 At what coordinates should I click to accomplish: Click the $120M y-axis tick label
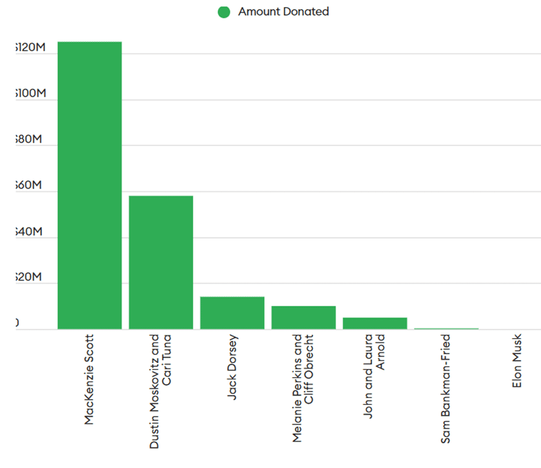pyautogui.click(x=31, y=47)
